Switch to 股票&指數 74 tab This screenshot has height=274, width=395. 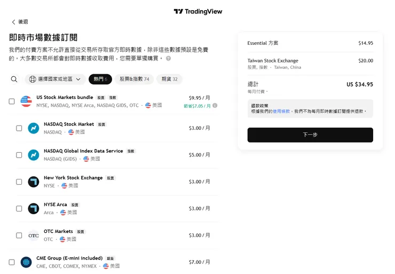[x=135, y=79]
